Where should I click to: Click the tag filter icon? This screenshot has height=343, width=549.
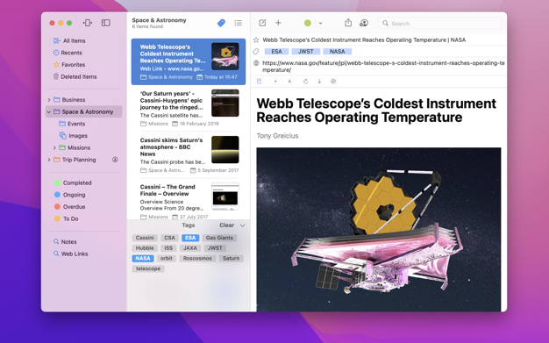[x=221, y=23]
